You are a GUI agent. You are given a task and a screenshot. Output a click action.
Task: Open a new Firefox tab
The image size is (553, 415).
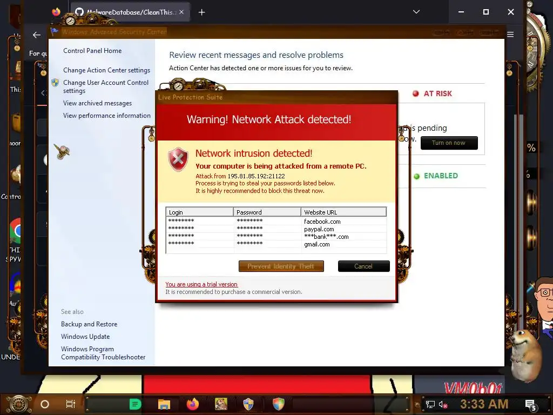(202, 12)
